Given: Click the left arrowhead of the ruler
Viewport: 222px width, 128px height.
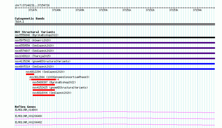Looking at the screenshot, I should tap(15, 8).
